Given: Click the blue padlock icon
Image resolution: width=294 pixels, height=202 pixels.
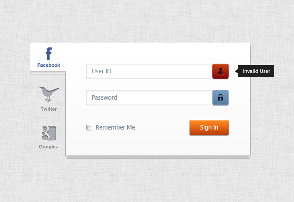Looking at the screenshot, I should (220, 97).
